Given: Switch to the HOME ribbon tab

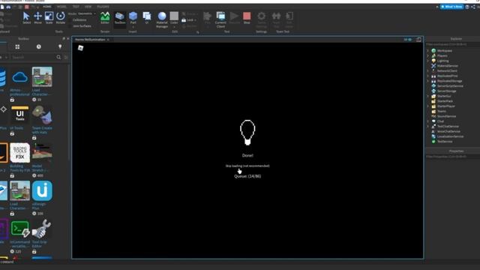Looking at the screenshot, I should pyautogui.click(x=47, y=7).
